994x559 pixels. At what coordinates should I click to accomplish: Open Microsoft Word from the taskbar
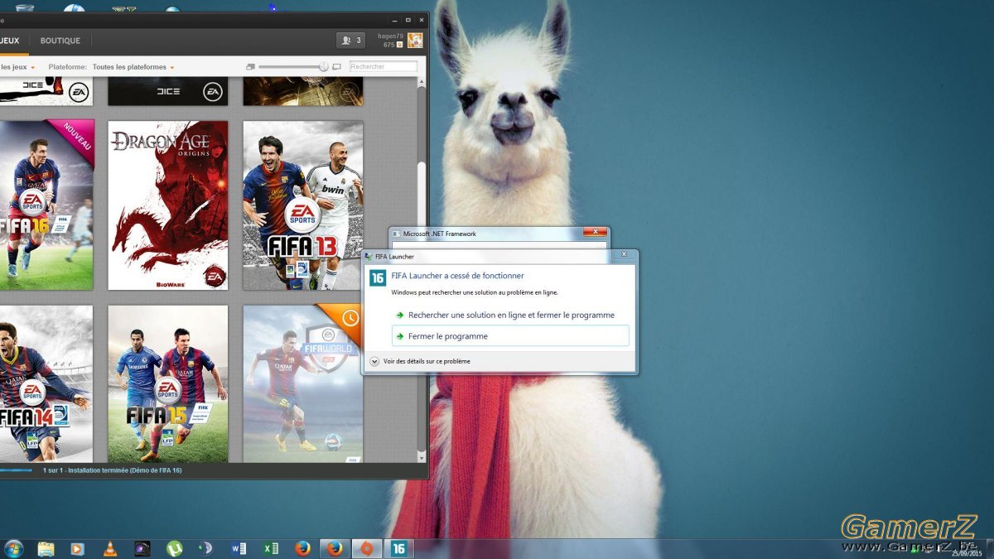(x=239, y=548)
